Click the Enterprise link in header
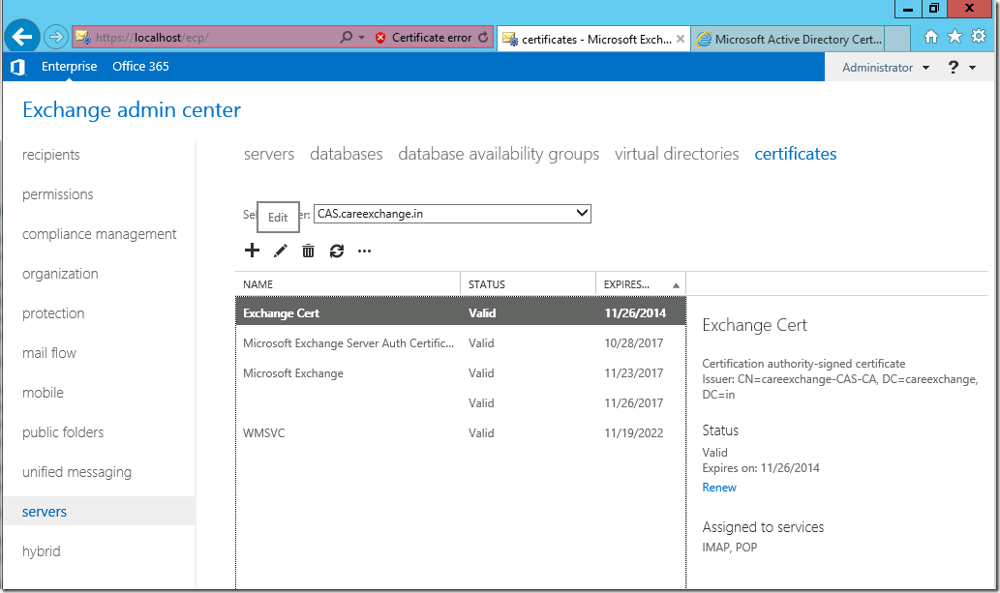This screenshot has height=593, width=1000. point(70,67)
